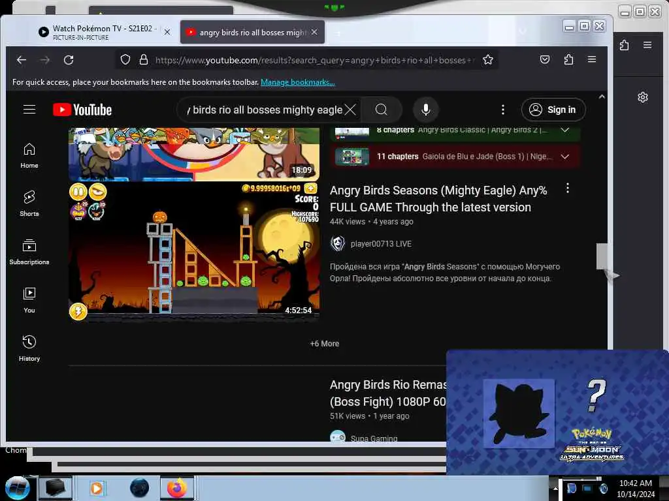The image size is (669, 501).
Task: Open Home in YouTube sidebar
Action: coord(29,155)
